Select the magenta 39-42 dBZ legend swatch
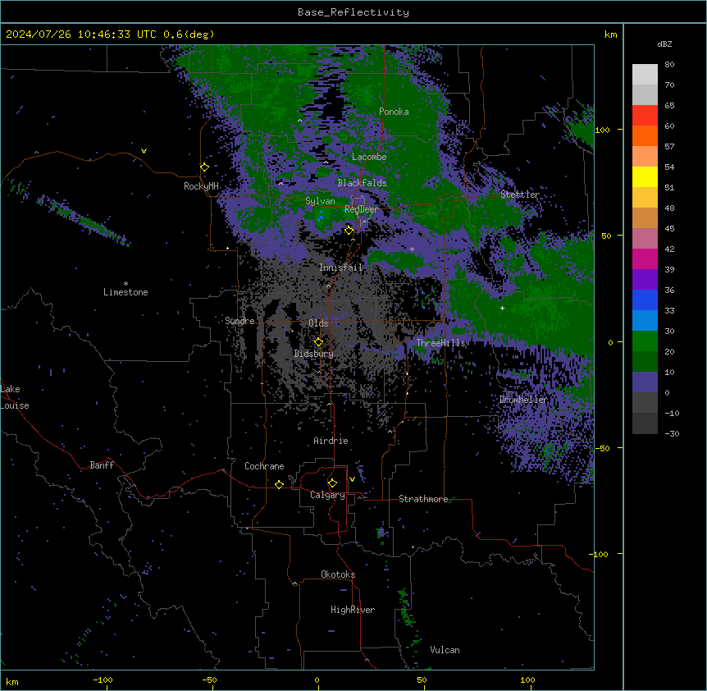The height and width of the screenshot is (691, 707). [645, 259]
